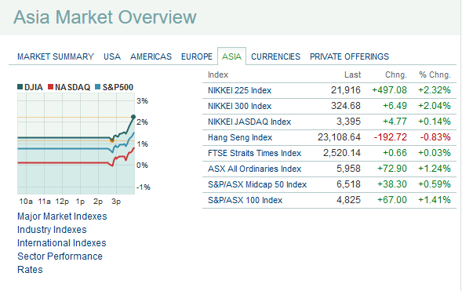Screen dimensions: 462x291
Task: View the Private Offerings tab
Action: (x=350, y=56)
